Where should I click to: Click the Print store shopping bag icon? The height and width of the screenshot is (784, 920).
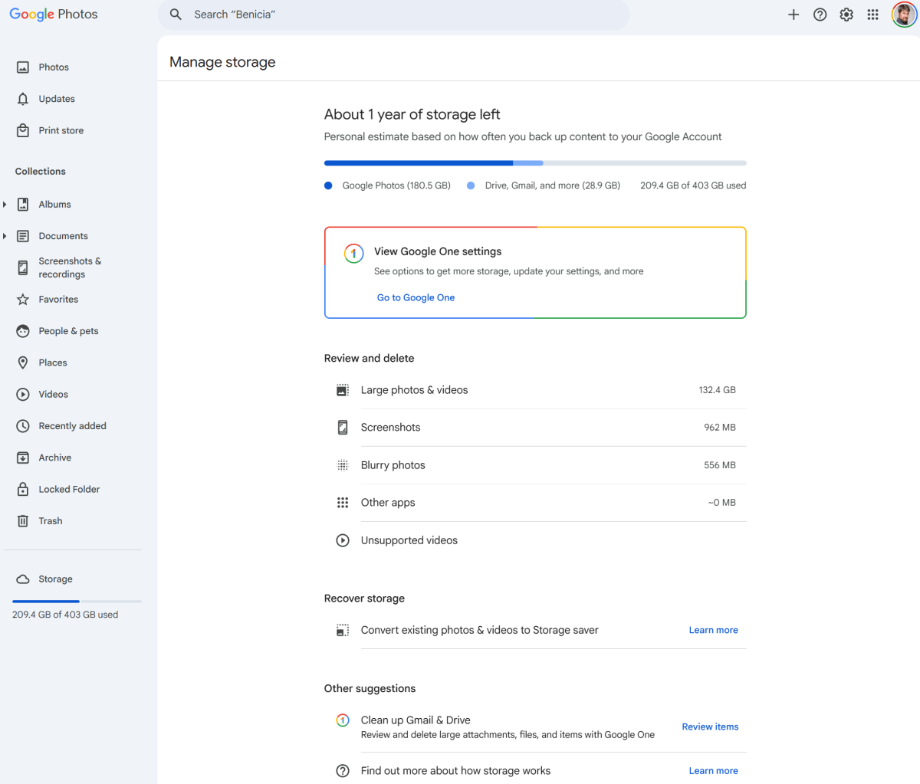coord(23,130)
